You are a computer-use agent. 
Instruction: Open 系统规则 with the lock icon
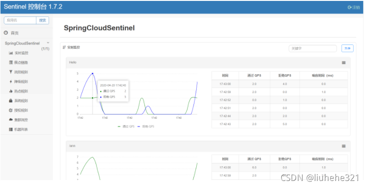11,101
